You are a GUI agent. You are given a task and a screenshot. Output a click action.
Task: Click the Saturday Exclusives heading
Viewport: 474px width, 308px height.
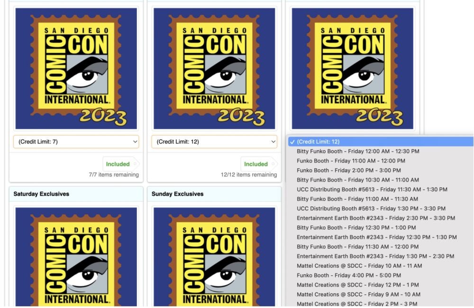click(41, 194)
